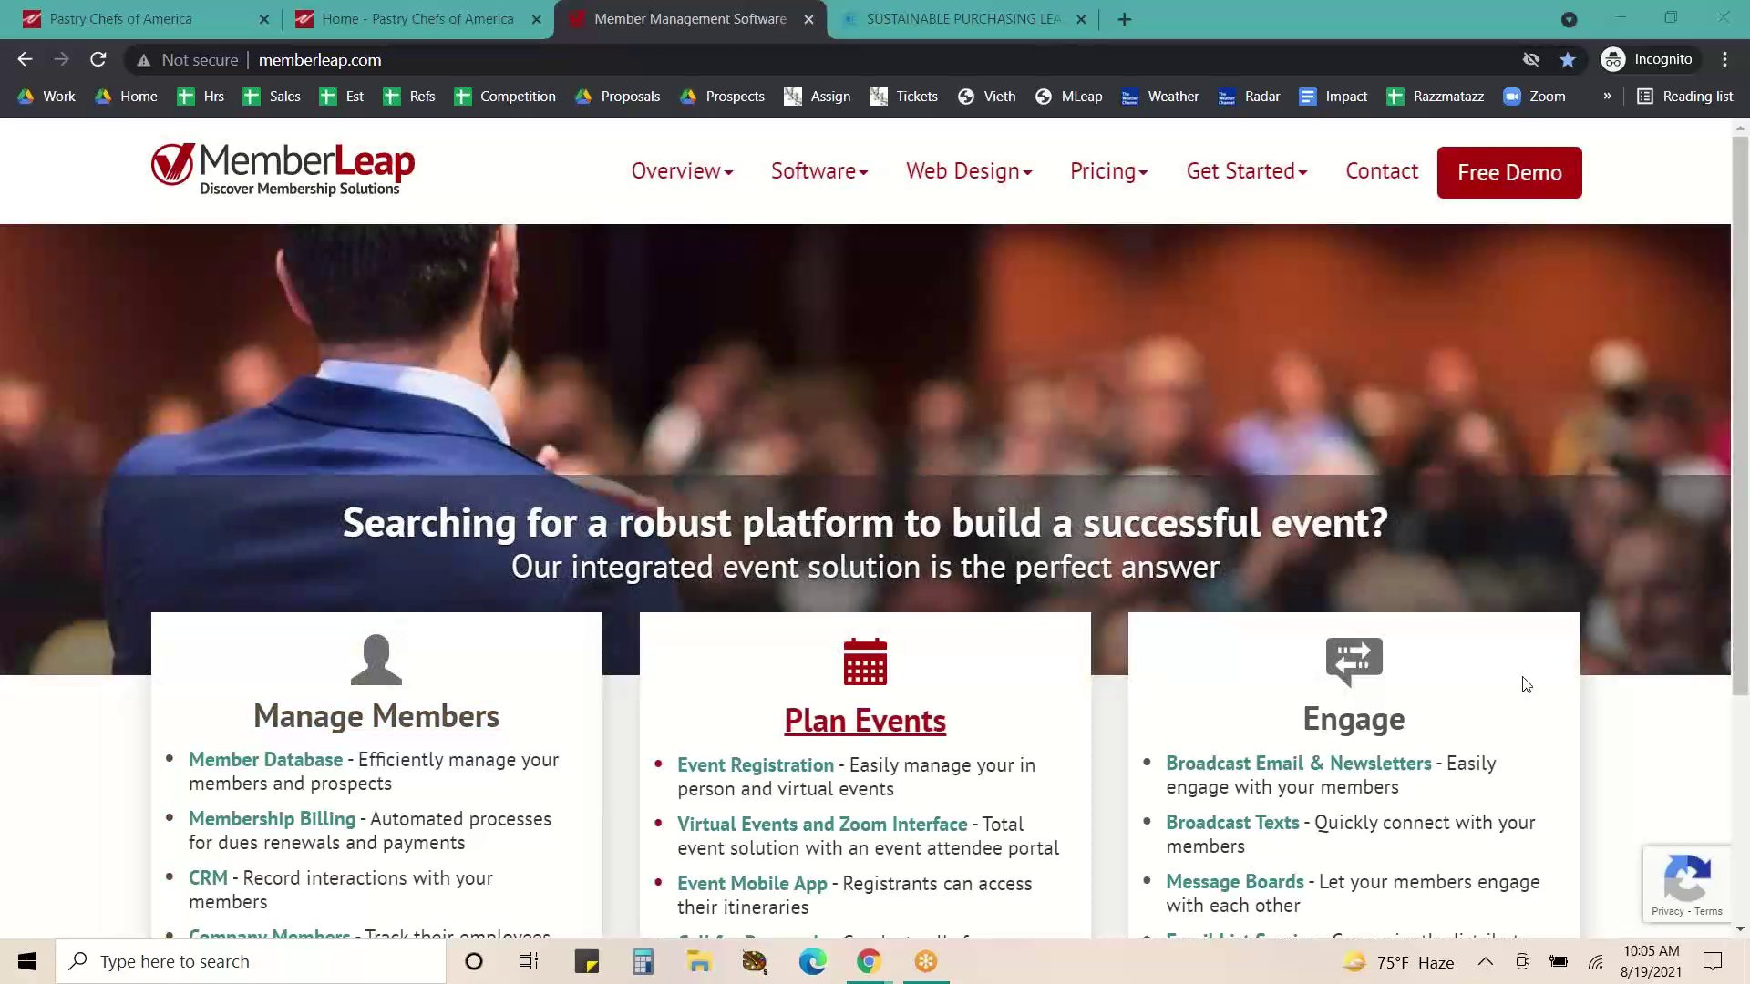Open the tab search dropdown arrow
The width and height of the screenshot is (1750, 984).
(x=1569, y=19)
